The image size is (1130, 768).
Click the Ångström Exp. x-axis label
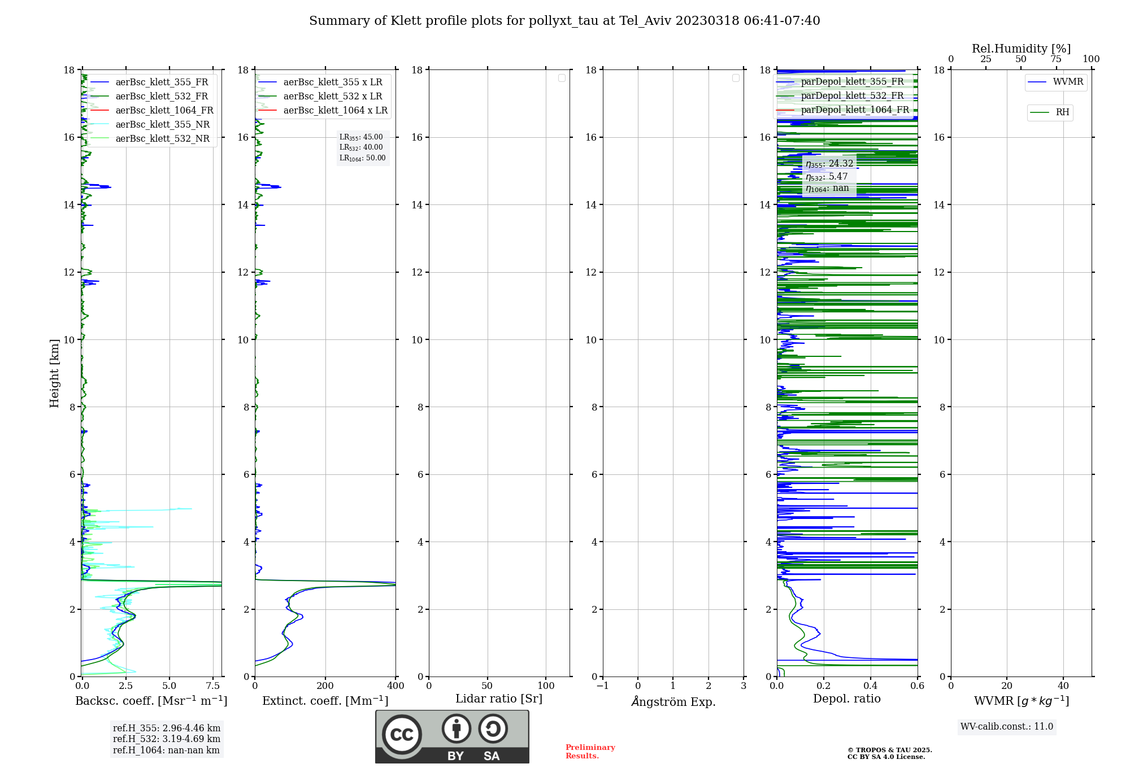pyautogui.click(x=673, y=701)
